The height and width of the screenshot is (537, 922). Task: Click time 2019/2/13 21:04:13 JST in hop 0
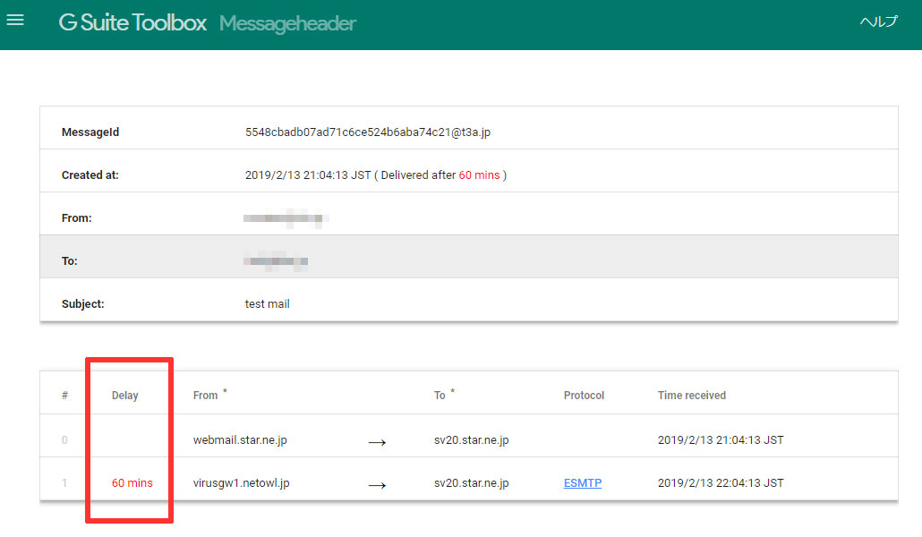click(721, 440)
